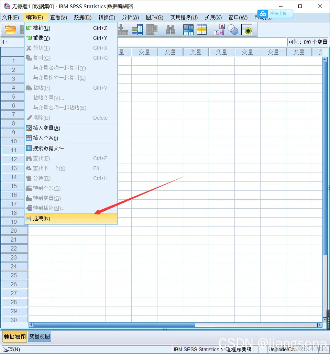Select row header 15
Image resolution: width=330 pixels, height=354 pixels.
click(13, 186)
